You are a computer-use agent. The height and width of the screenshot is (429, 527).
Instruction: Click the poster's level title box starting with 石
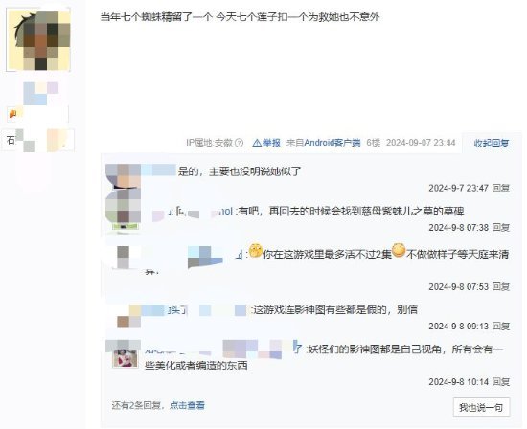[x=39, y=141]
